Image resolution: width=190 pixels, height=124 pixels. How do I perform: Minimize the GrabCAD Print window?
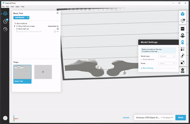173,3
